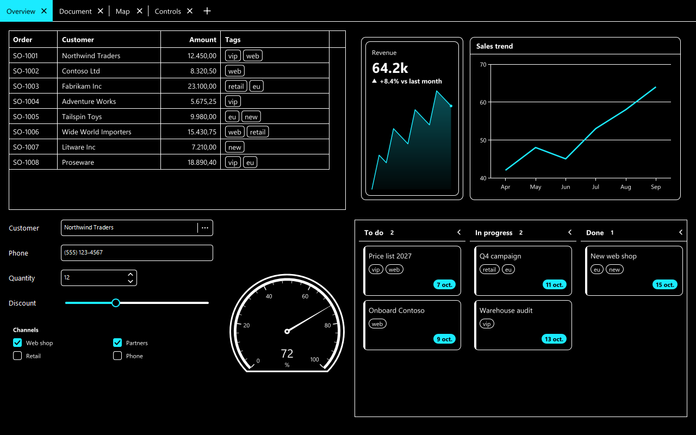Decrease Quantity with down arrow
696x435 pixels.
130,281
